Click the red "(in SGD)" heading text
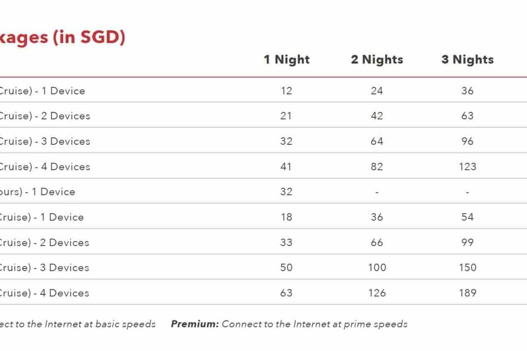 89,37
